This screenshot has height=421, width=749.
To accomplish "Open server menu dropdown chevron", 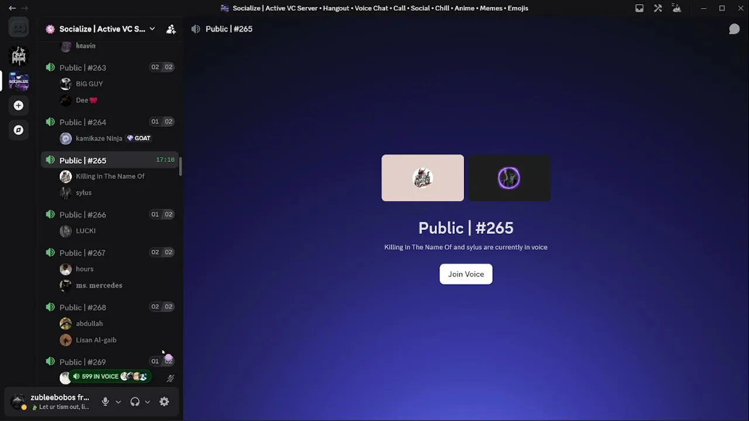I will pos(152,29).
